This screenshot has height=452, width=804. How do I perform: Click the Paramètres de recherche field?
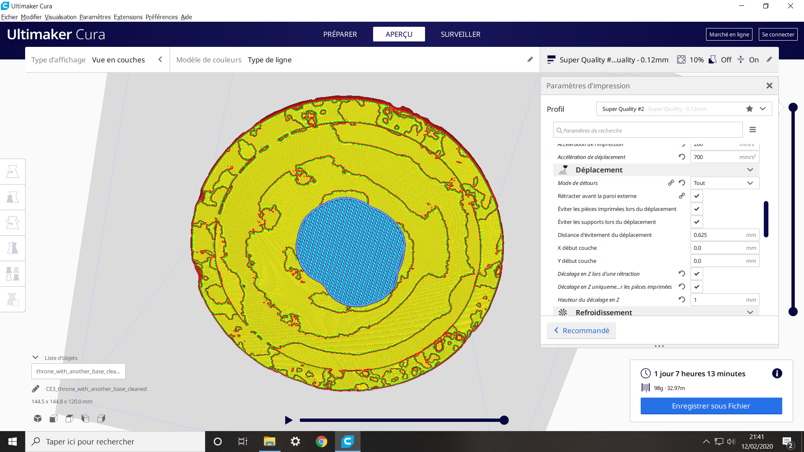[648, 130]
